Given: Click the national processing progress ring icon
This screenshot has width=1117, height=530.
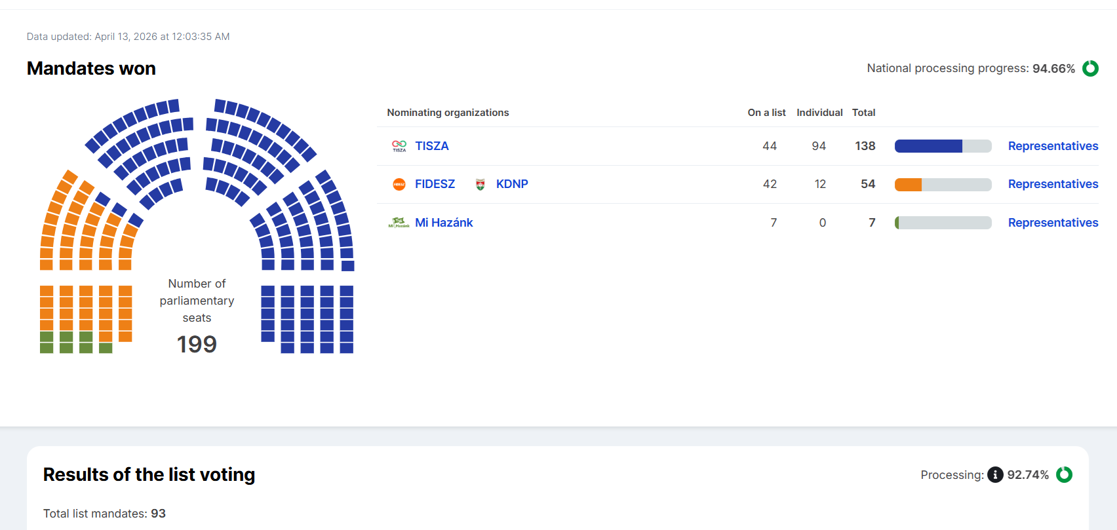Looking at the screenshot, I should click(x=1090, y=68).
